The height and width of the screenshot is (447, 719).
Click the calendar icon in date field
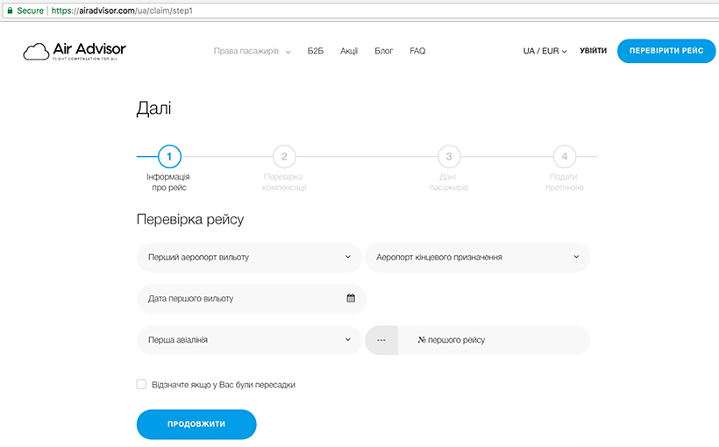click(x=351, y=298)
